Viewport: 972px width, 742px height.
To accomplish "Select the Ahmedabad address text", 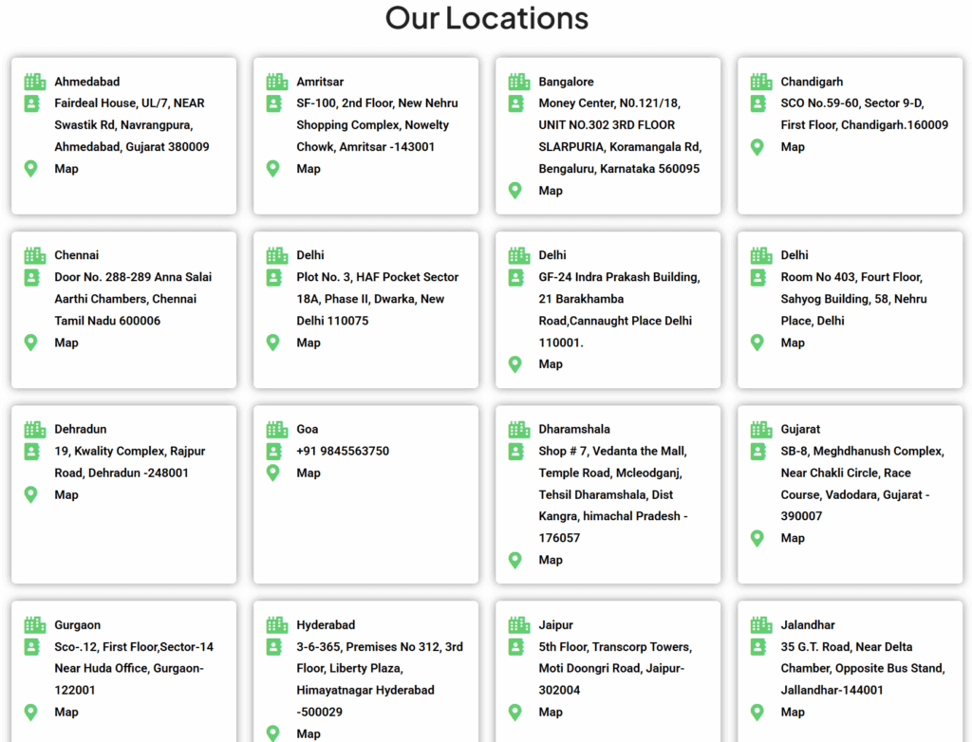I will [131, 125].
